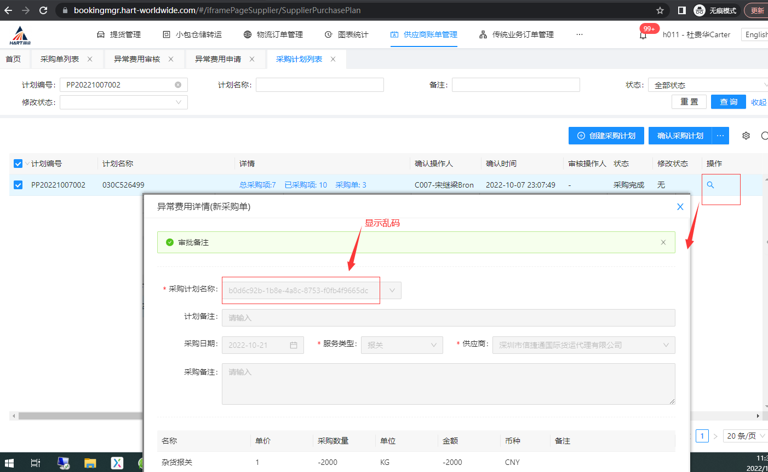Toggle the select-all checkbox in table header
Image resolution: width=768 pixels, height=472 pixels.
18,164
